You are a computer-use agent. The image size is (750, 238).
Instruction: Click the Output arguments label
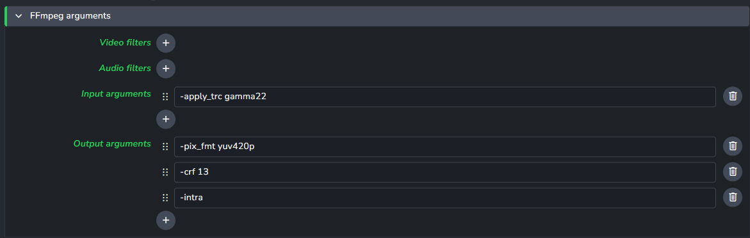(x=112, y=143)
